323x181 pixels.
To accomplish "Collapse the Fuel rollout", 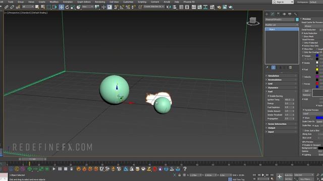I will point(282,92).
